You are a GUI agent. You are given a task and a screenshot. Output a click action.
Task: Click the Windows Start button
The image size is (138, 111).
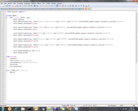coord(3,109)
